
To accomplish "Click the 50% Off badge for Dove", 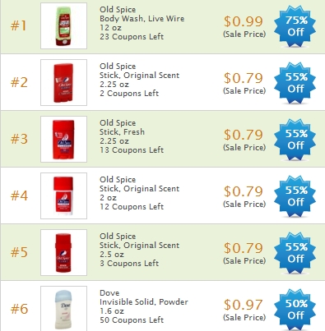I will (295, 310).
